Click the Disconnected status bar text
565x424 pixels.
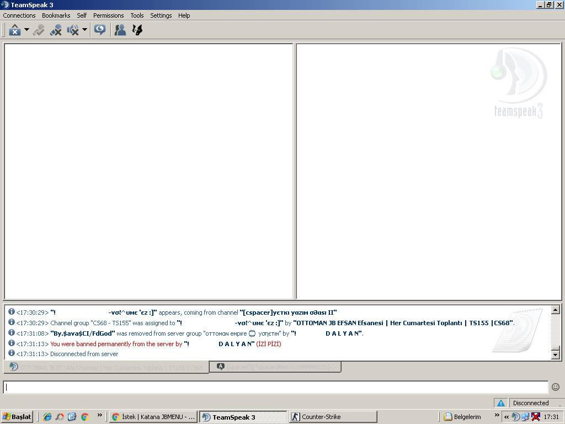coord(531,403)
